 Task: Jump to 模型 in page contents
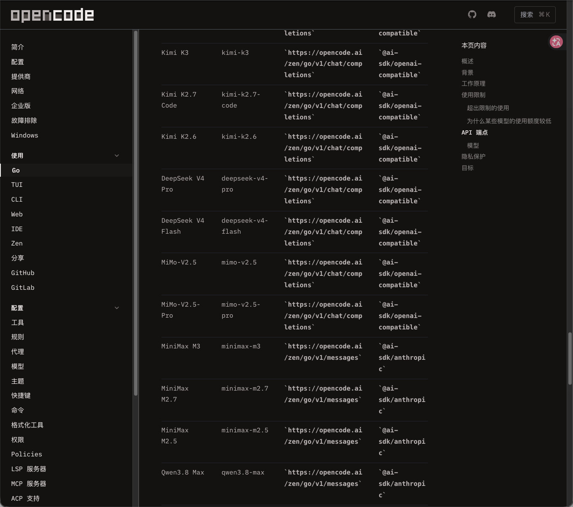pyautogui.click(x=473, y=146)
